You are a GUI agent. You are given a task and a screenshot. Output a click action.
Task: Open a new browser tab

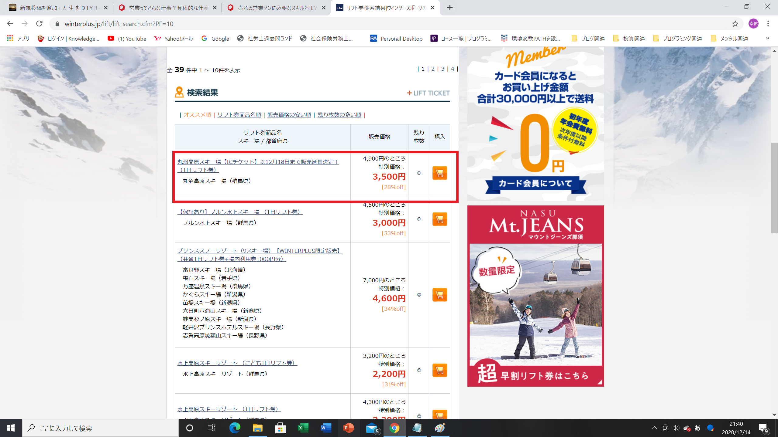tap(450, 8)
